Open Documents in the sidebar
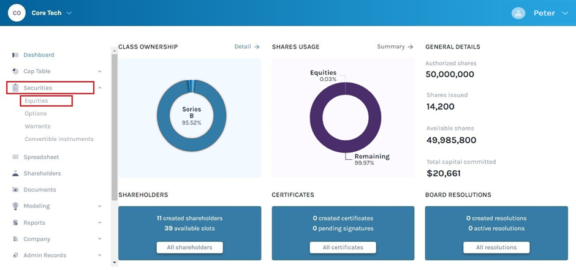This screenshot has width=576, height=270. click(40, 190)
